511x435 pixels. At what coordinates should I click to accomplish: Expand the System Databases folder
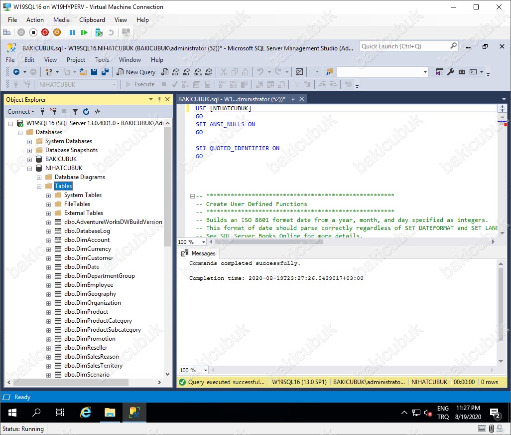click(30, 142)
